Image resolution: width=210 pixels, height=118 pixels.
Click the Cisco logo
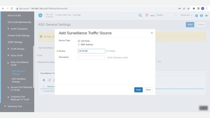tap(49, 15)
